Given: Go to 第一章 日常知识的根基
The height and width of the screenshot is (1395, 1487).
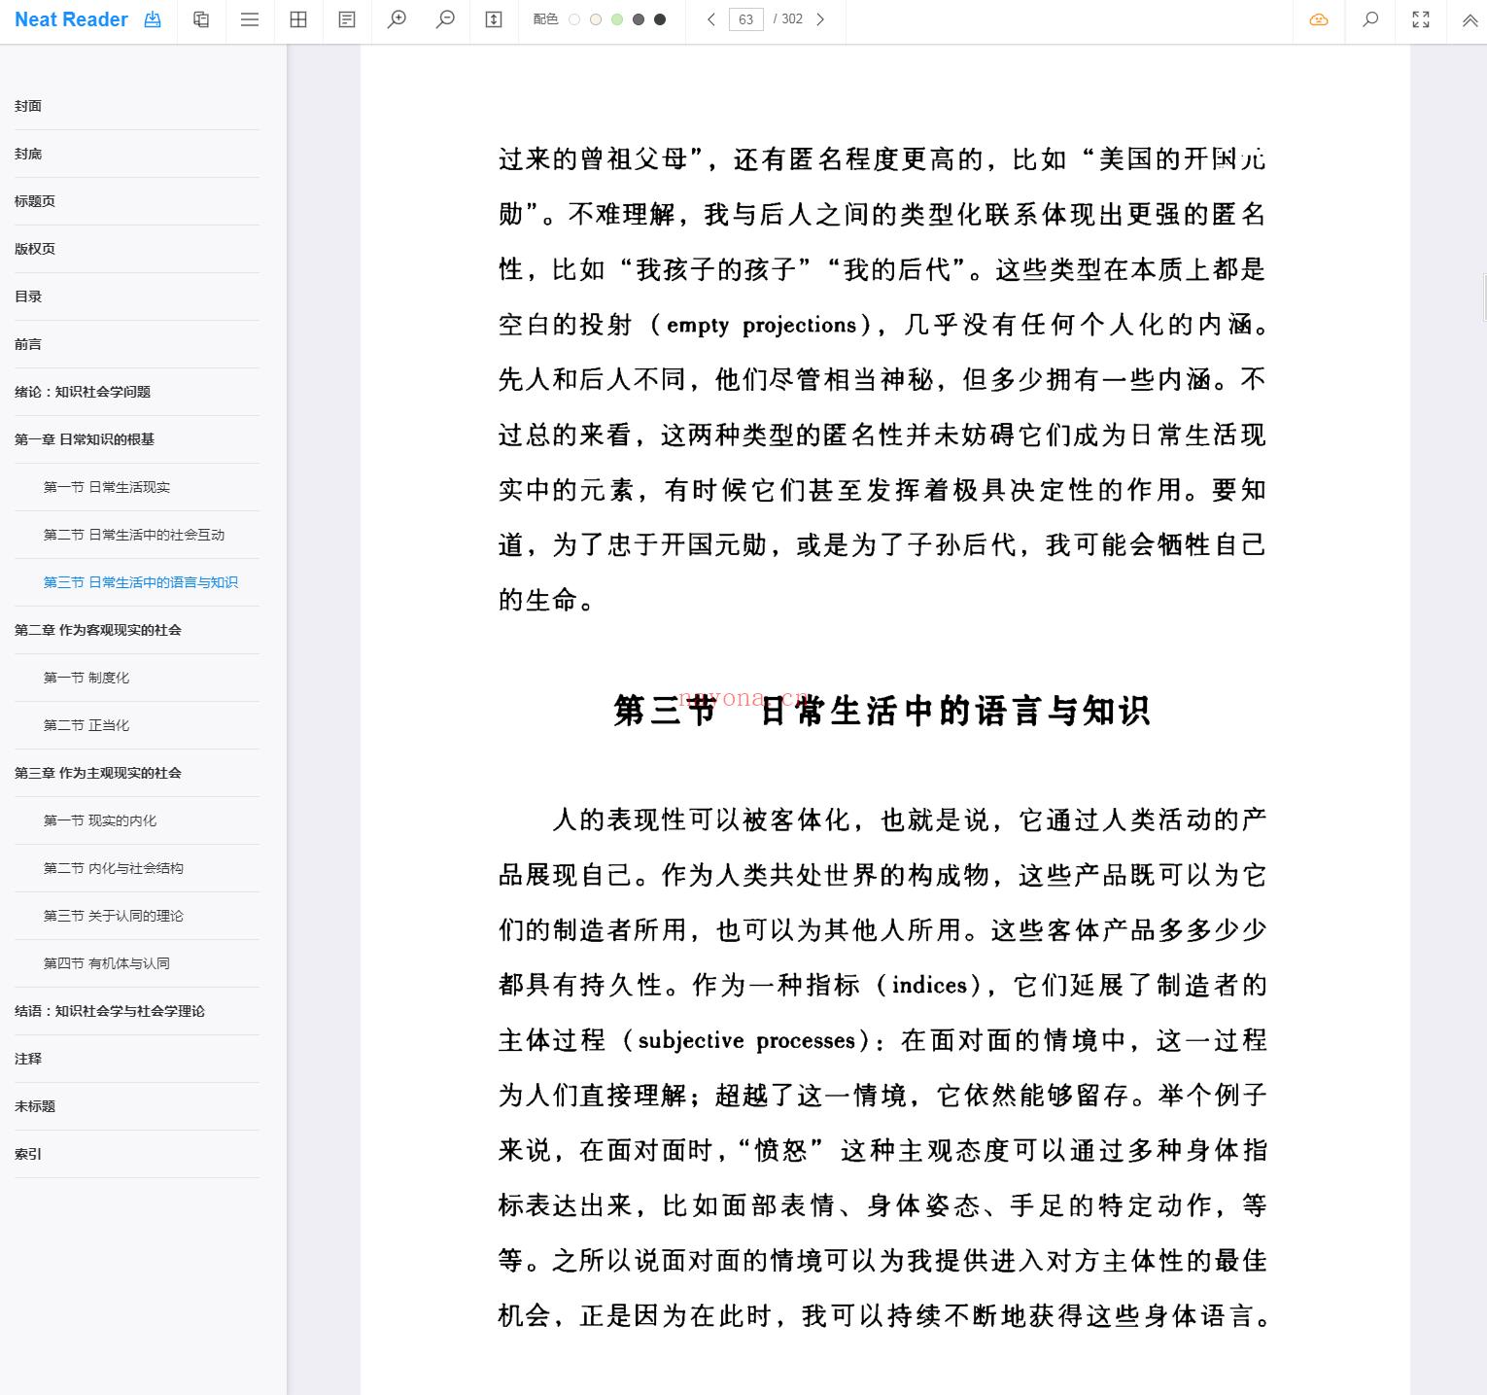Looking at the screenshot, I should (x=85, y=439).
